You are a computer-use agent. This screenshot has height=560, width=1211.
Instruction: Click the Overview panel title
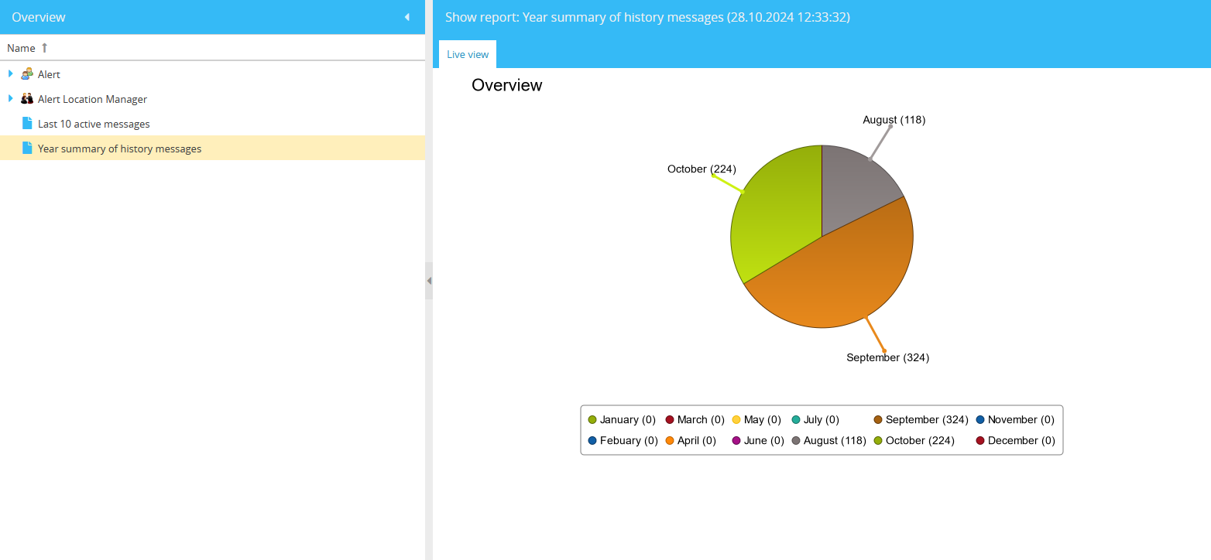point(39,17)
